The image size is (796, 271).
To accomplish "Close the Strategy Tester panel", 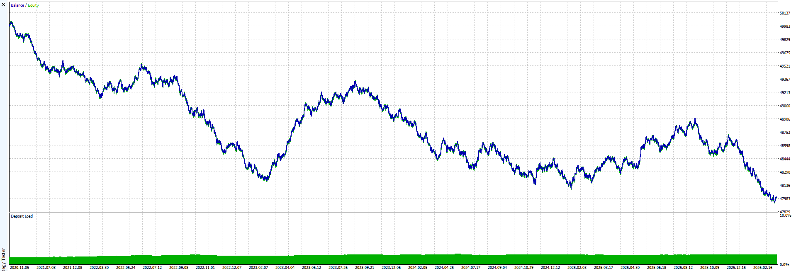I will click(3, 4).
